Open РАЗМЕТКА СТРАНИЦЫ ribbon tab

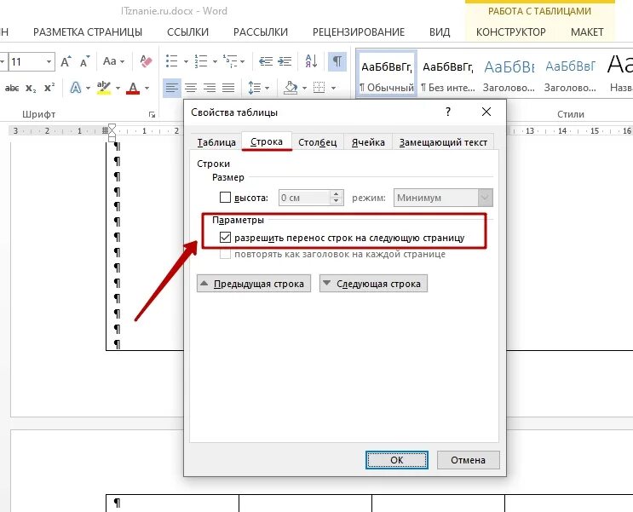point(88,32)
